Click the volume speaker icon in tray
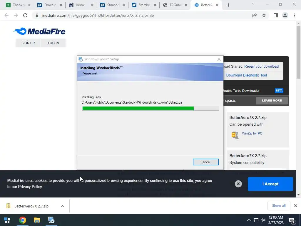The width and height of the screenshot is (301, 226). pyautogui.click(x=263, y=220)
